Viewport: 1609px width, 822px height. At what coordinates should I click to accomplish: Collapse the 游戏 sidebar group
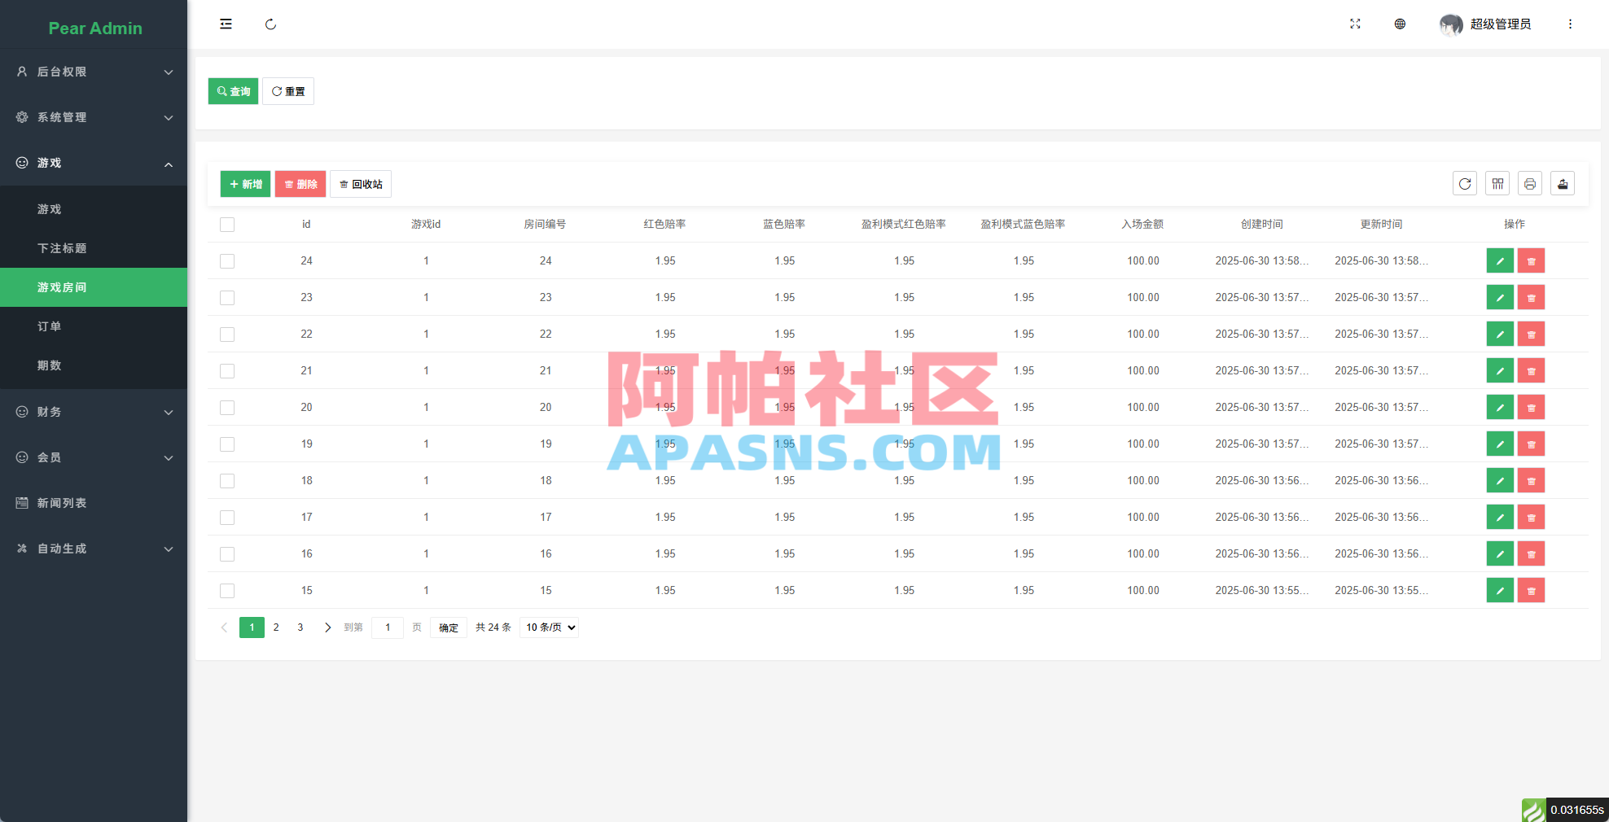94,163
